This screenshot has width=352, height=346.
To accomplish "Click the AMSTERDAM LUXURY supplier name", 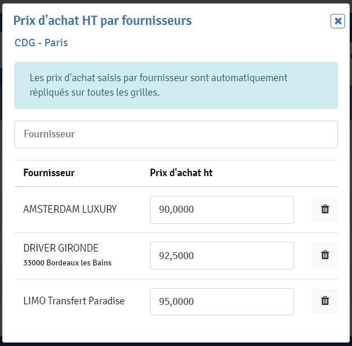I will click(70, 209).
